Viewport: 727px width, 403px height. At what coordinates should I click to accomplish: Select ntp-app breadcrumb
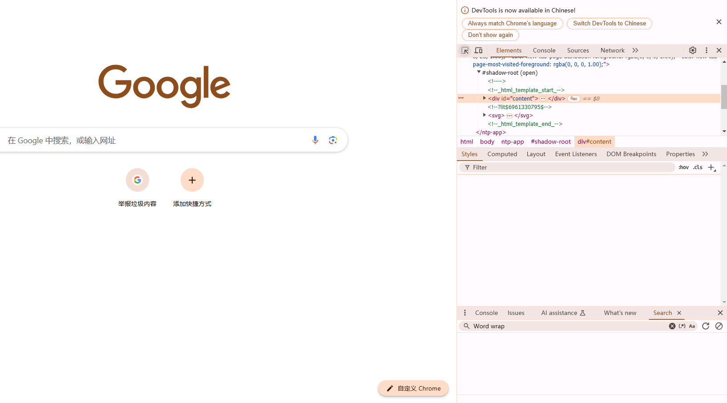pos(513,141)
